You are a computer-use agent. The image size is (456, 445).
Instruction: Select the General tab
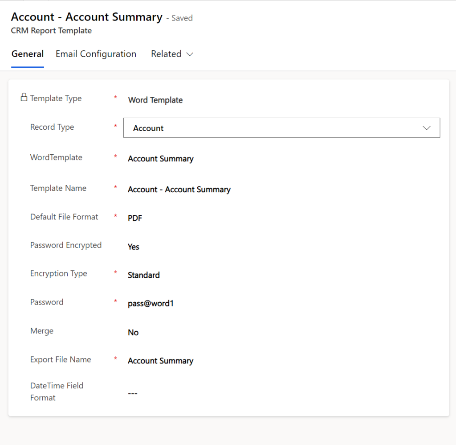28,54
